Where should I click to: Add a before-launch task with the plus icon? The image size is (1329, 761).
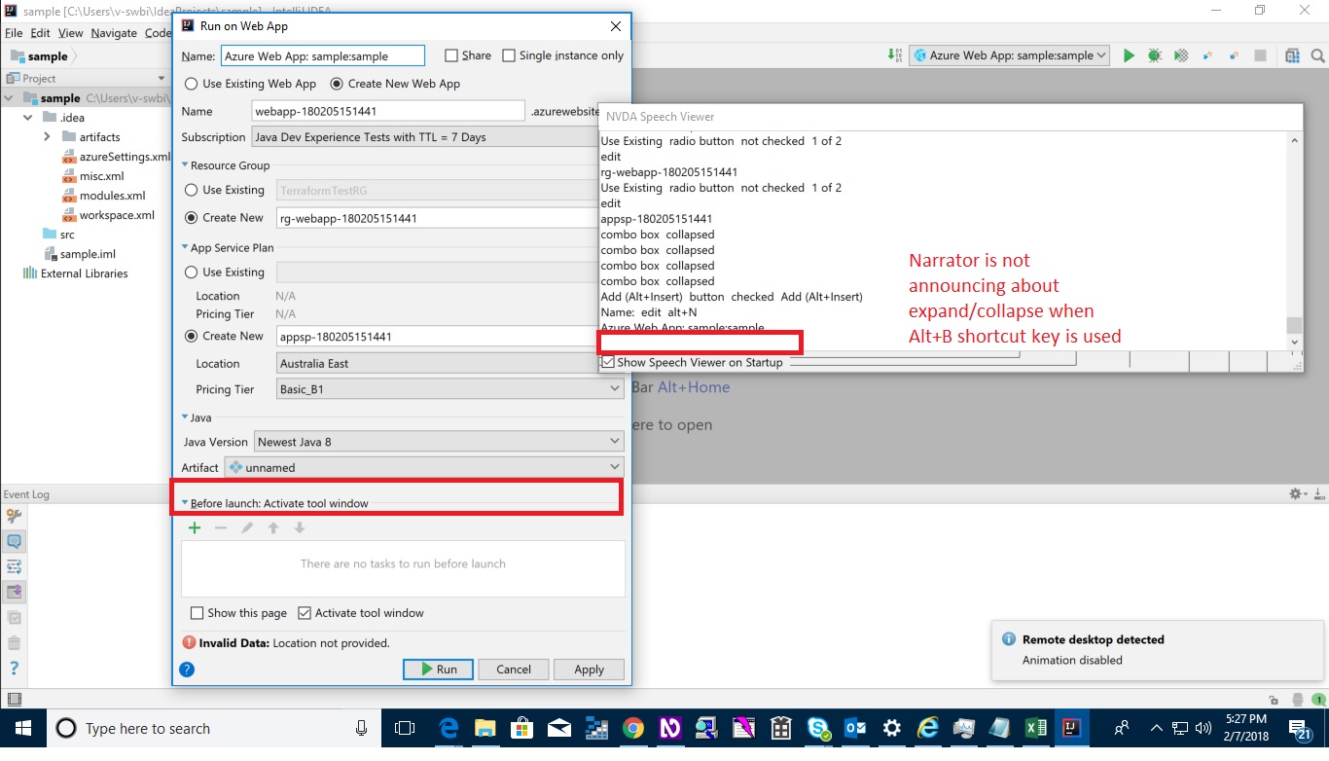click(x=194, y=527)
